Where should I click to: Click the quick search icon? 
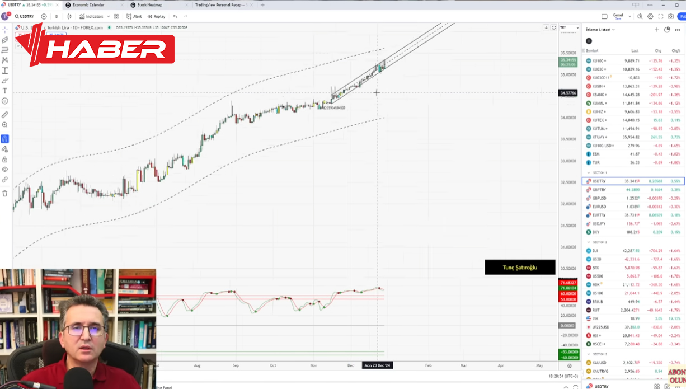pyautogui.click(x=640, y=16)
